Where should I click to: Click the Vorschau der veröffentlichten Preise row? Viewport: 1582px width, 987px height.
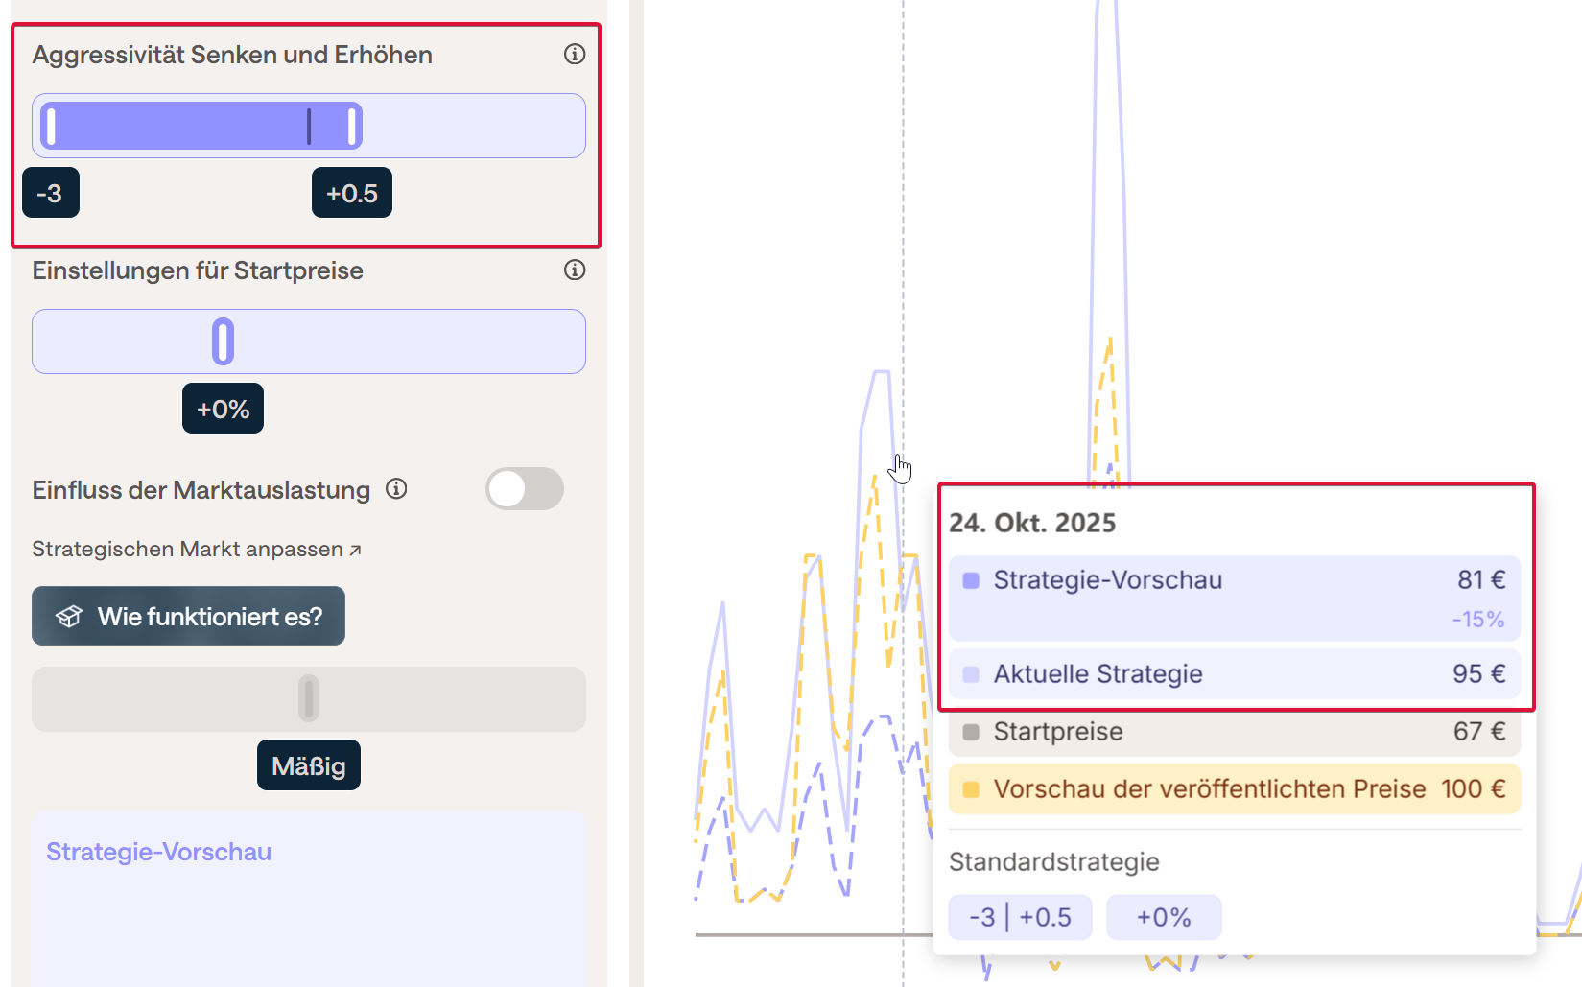click(1234, 789)
